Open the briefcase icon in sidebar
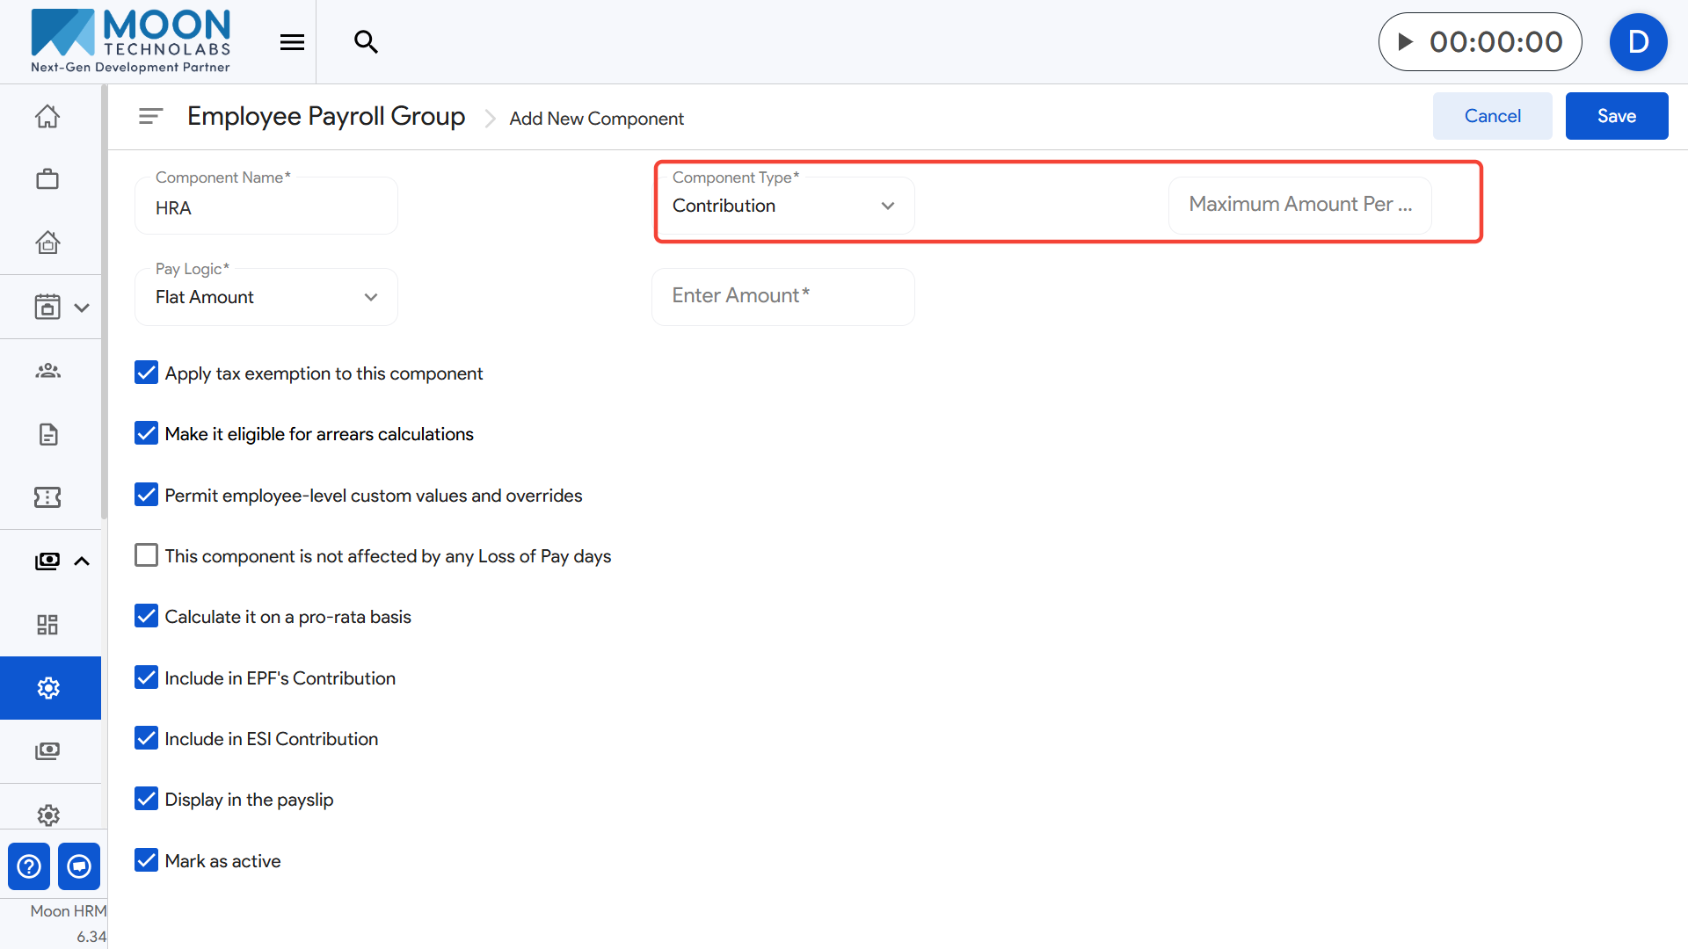Viewport: 1688px width, 949px height. point(47,179)
